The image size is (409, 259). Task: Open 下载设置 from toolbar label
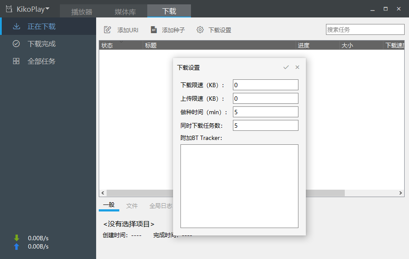coord(220,30)
